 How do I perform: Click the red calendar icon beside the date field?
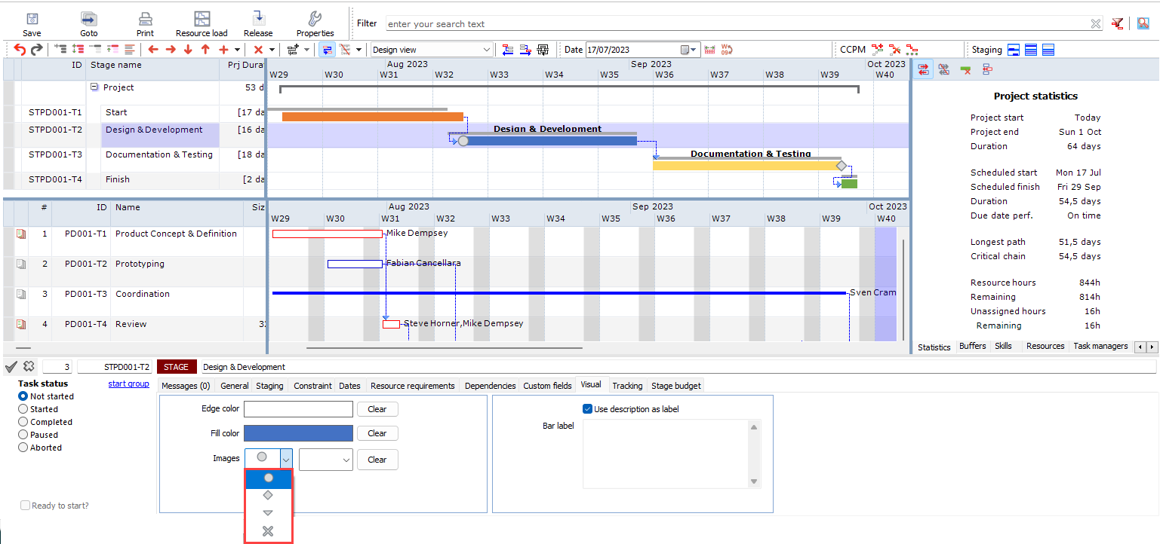point(709,50)
